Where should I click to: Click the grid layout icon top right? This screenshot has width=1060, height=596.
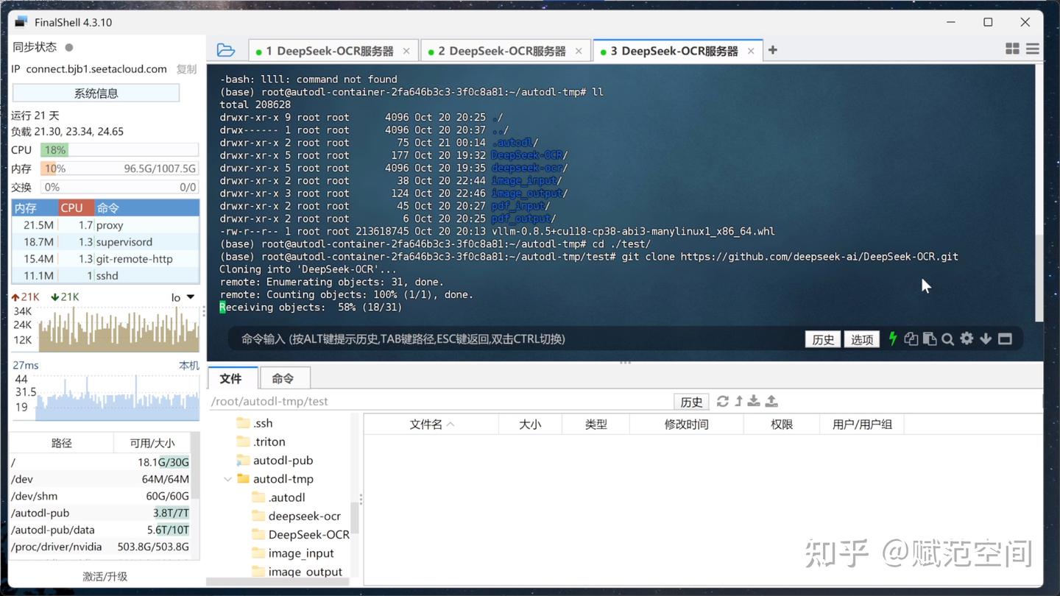click(1013, 48)
